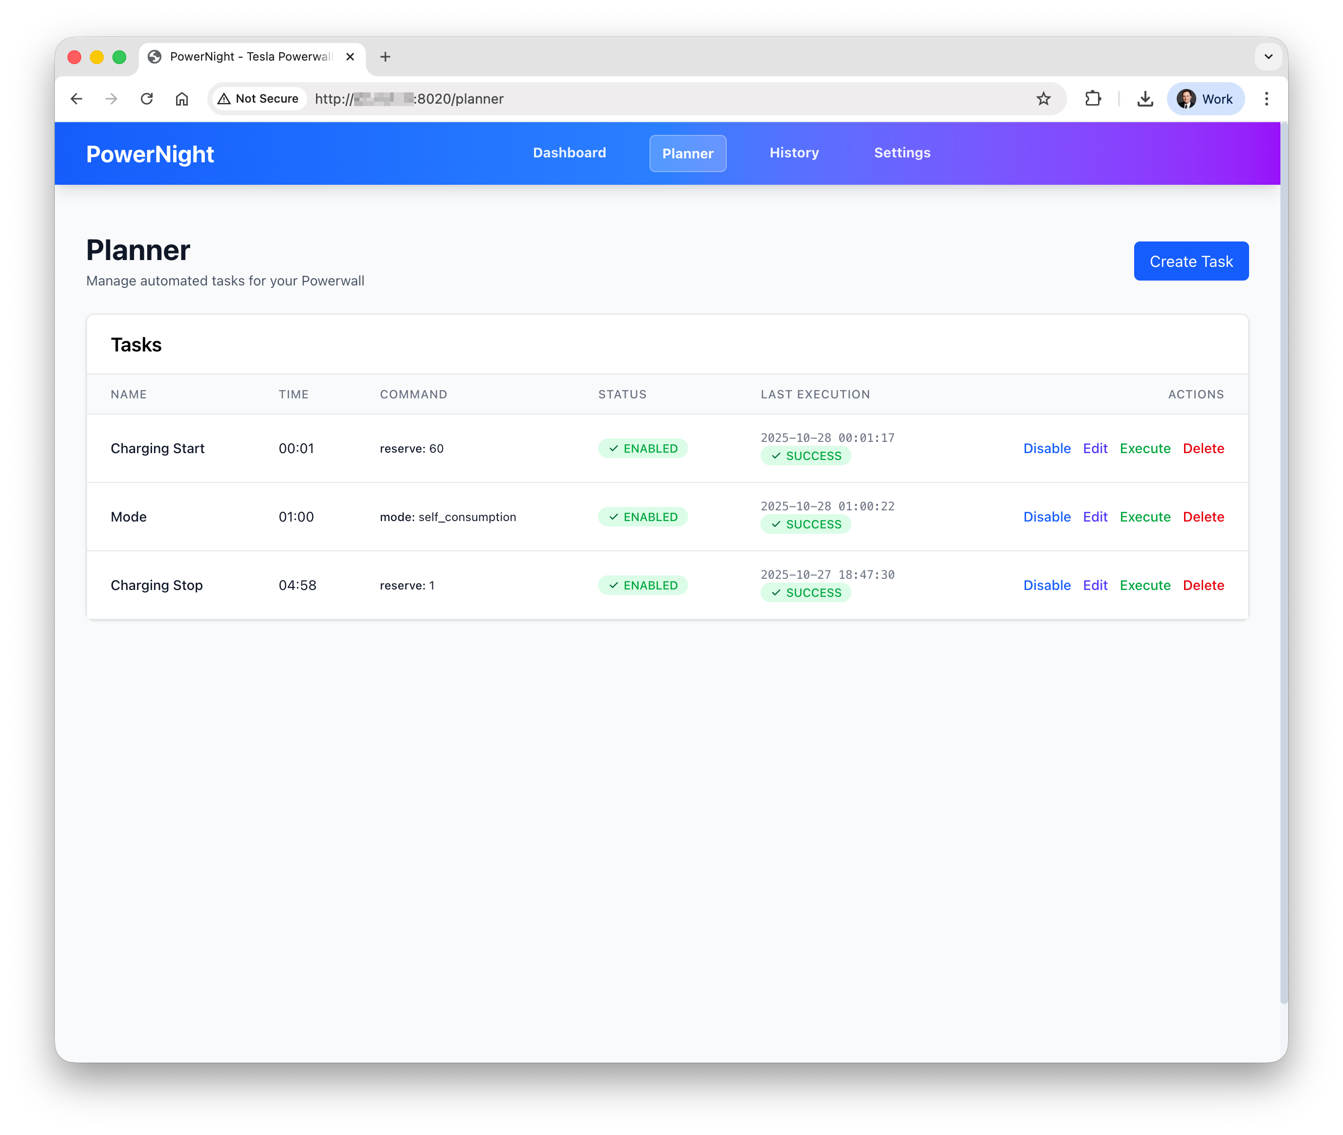Open the Not Secure site information panel
Viewport: 1343px width, 1135px height.
click(258, 98)
